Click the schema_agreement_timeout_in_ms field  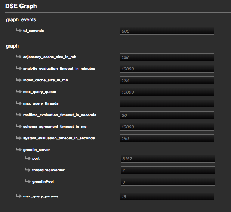(167, 127)
